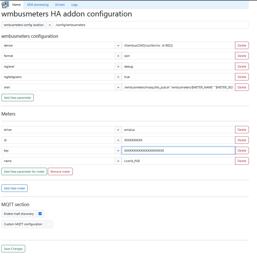
Task: Click the format value field containing json
Action: (178, 56)
